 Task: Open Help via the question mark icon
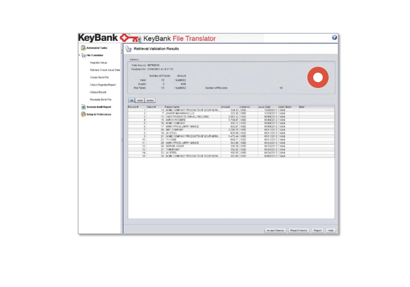pos(335,37)
